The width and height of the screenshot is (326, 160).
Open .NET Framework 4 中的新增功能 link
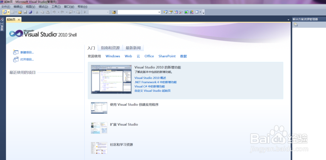point(156,82)
